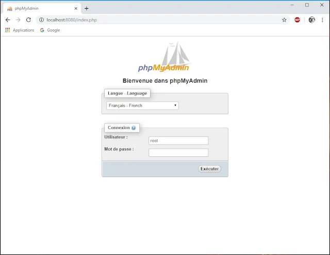Click the browser forward arrow

[x=18, y=20]
